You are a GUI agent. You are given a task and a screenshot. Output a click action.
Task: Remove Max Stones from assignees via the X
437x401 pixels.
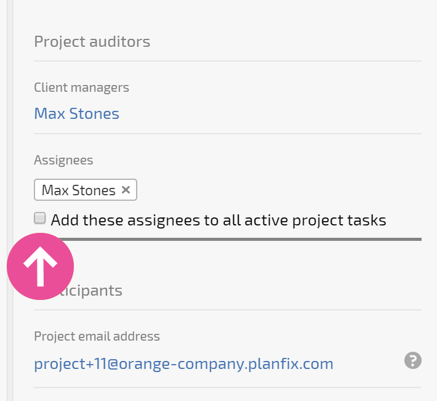[x=126, y=190]
